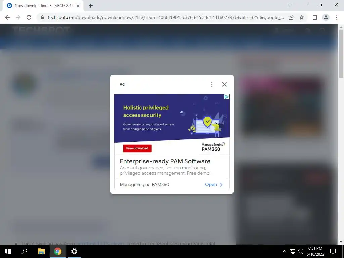Open the Chrome three-dot menu

click(x=337, y=17)
